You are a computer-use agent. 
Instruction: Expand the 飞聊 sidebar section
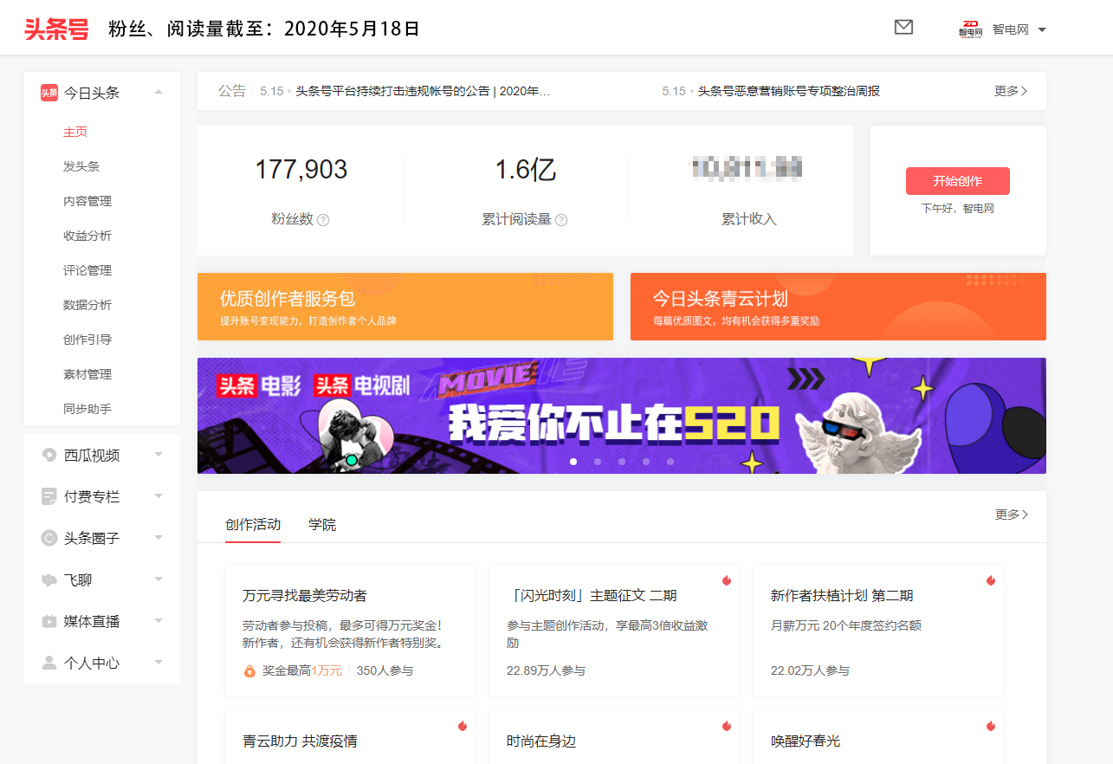[x=159, y=579]
